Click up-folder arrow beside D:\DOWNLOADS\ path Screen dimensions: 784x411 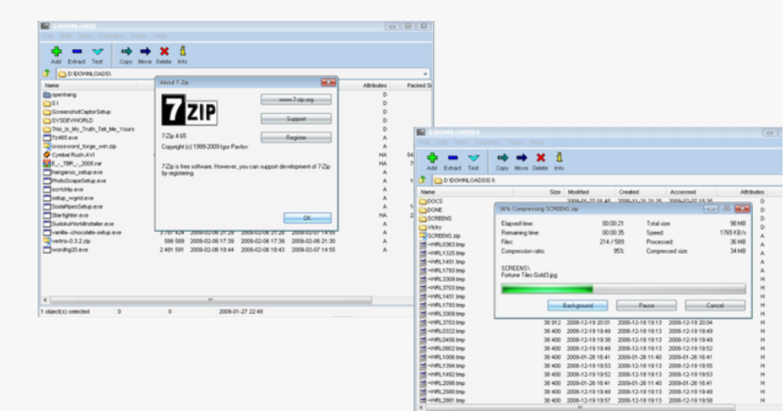point(46,74)
